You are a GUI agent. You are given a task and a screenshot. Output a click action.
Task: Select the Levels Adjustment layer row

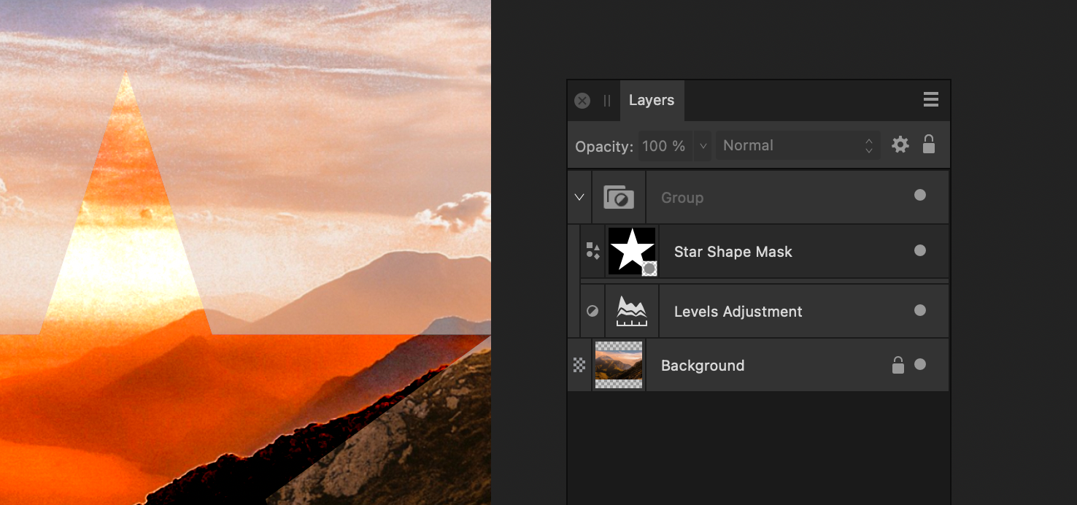pyautogui.click(x=738, y=310)
